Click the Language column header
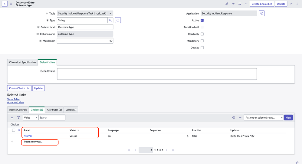Image resolution: width=302 pixels, height=164 pixels. [x=113, y=130]
